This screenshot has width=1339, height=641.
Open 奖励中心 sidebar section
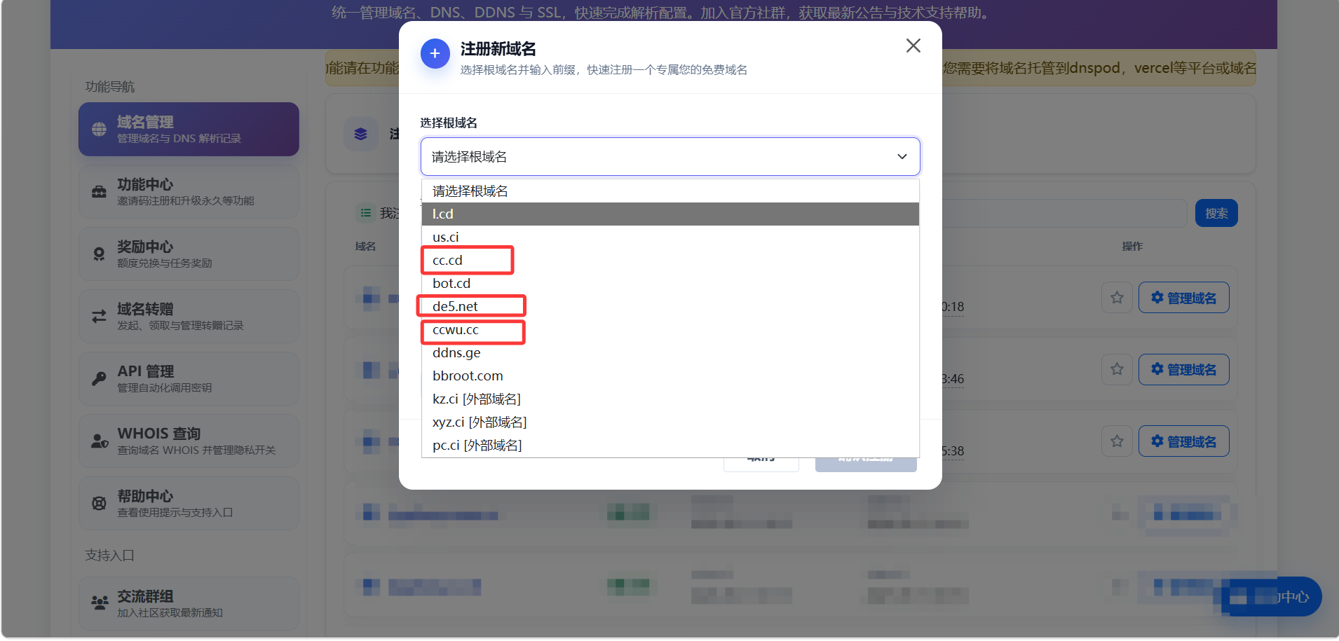pos(189,254)
